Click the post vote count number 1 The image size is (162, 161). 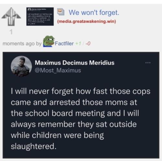point(11,32)
